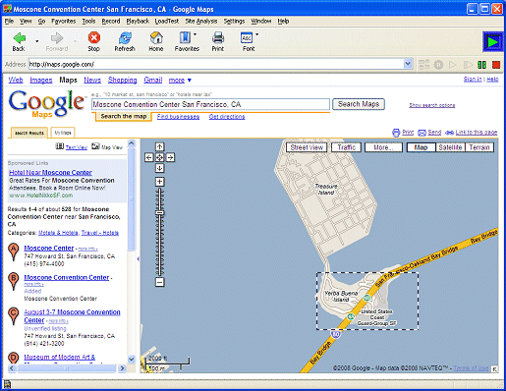The height and width of the screenshot is (391, 506).
Task: Toggle the Traffic overlay
Action: (x=346, y=147)
